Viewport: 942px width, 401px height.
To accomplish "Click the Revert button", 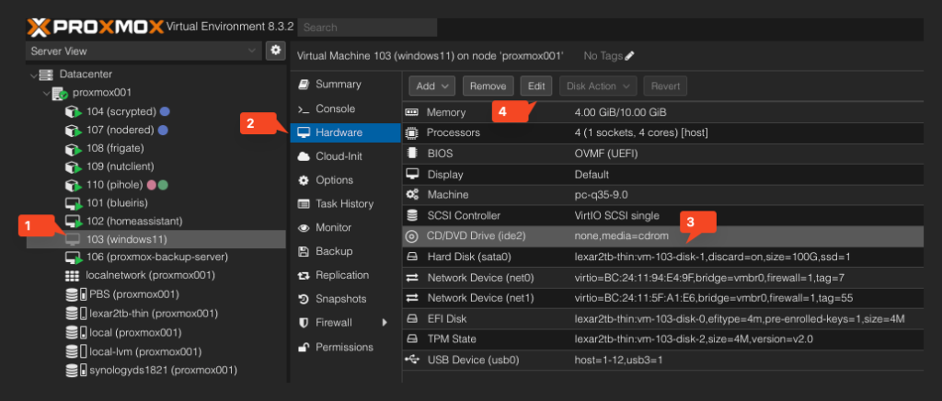I will (665, 86).
